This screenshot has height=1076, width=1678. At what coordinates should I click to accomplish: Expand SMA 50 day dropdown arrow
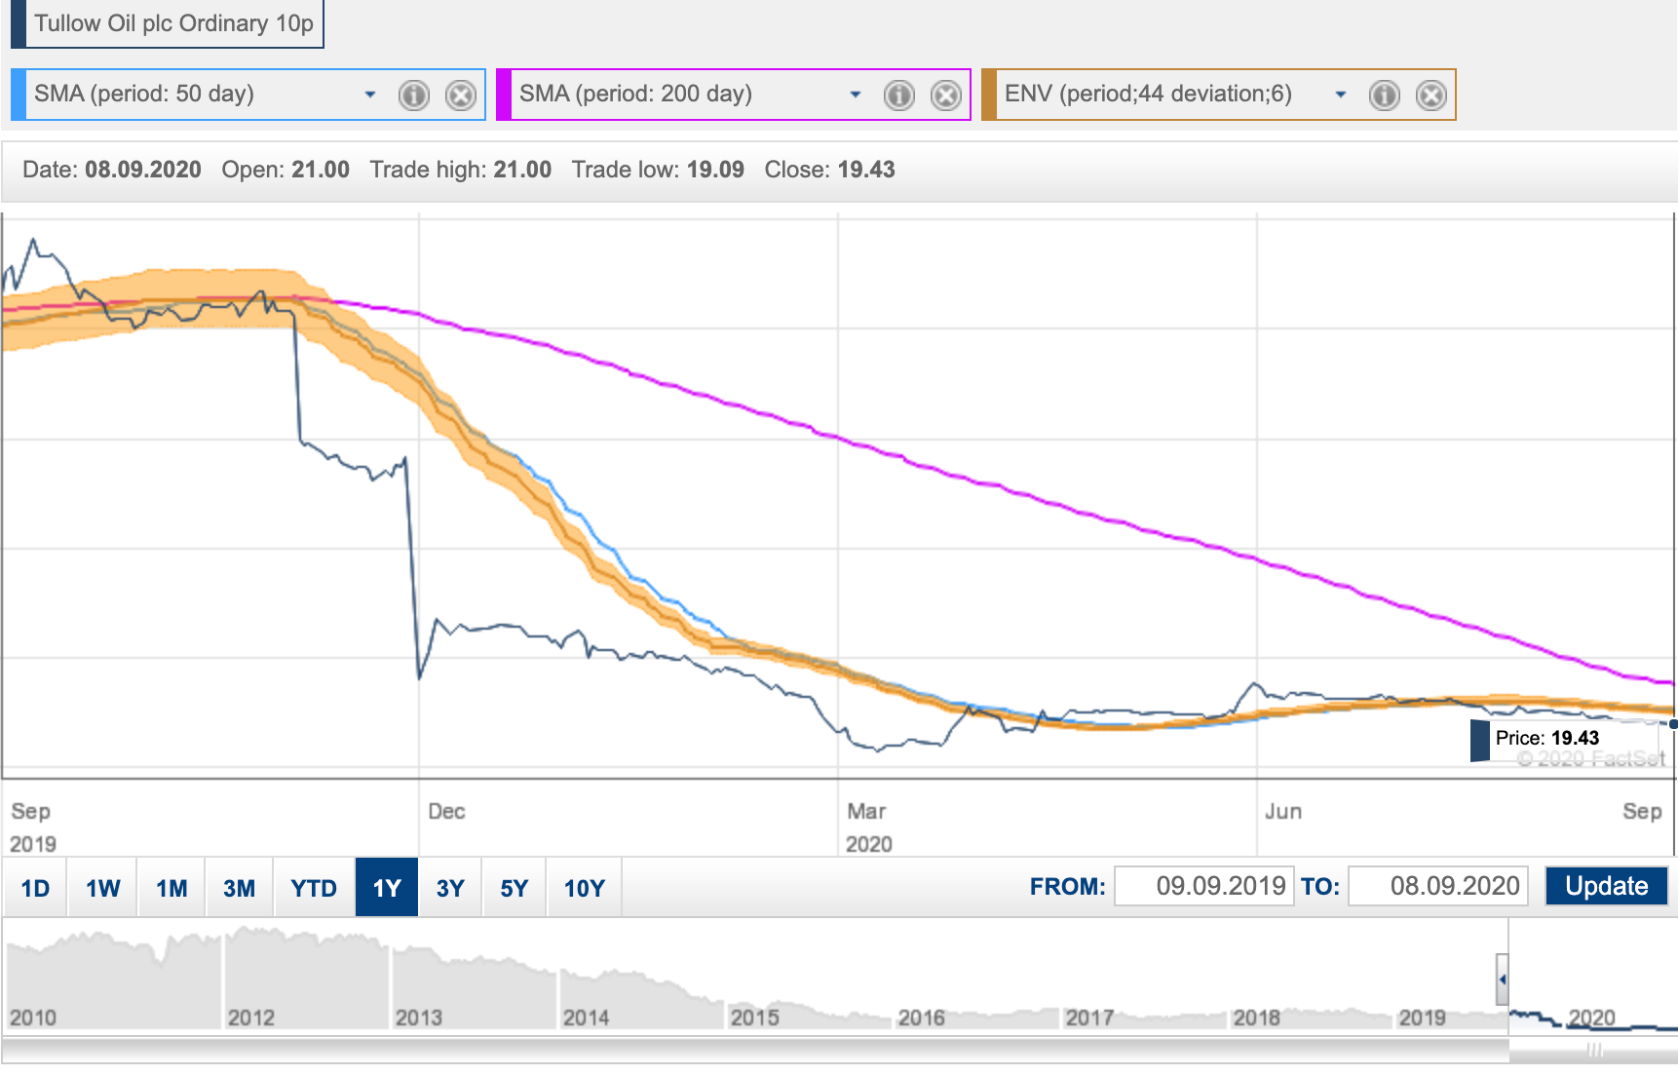(x=370, y=95)
